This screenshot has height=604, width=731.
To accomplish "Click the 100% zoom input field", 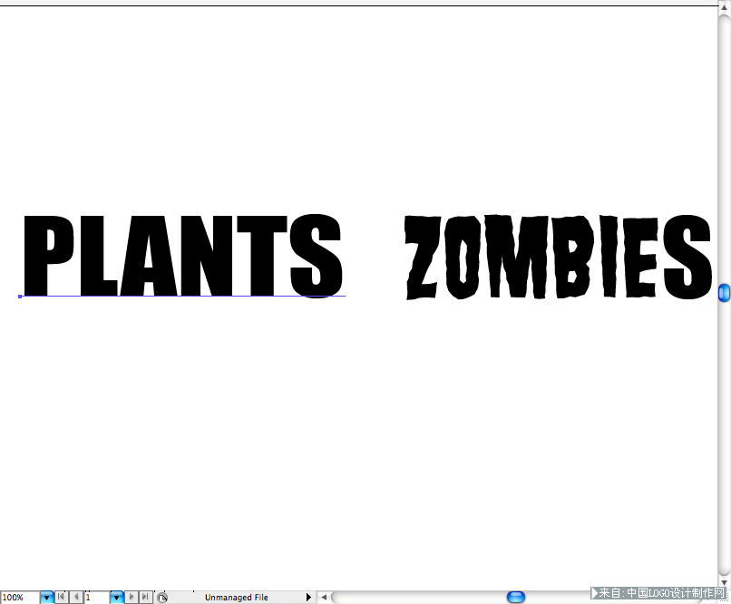I will coord(20,598).
